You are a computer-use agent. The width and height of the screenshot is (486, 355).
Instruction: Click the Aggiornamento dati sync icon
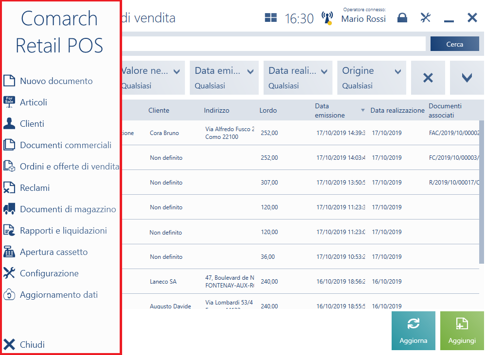pos(9,295)
